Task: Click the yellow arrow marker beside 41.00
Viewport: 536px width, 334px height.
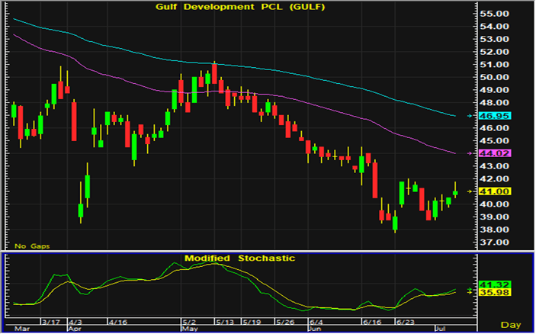Action: [x=469, y=191]
